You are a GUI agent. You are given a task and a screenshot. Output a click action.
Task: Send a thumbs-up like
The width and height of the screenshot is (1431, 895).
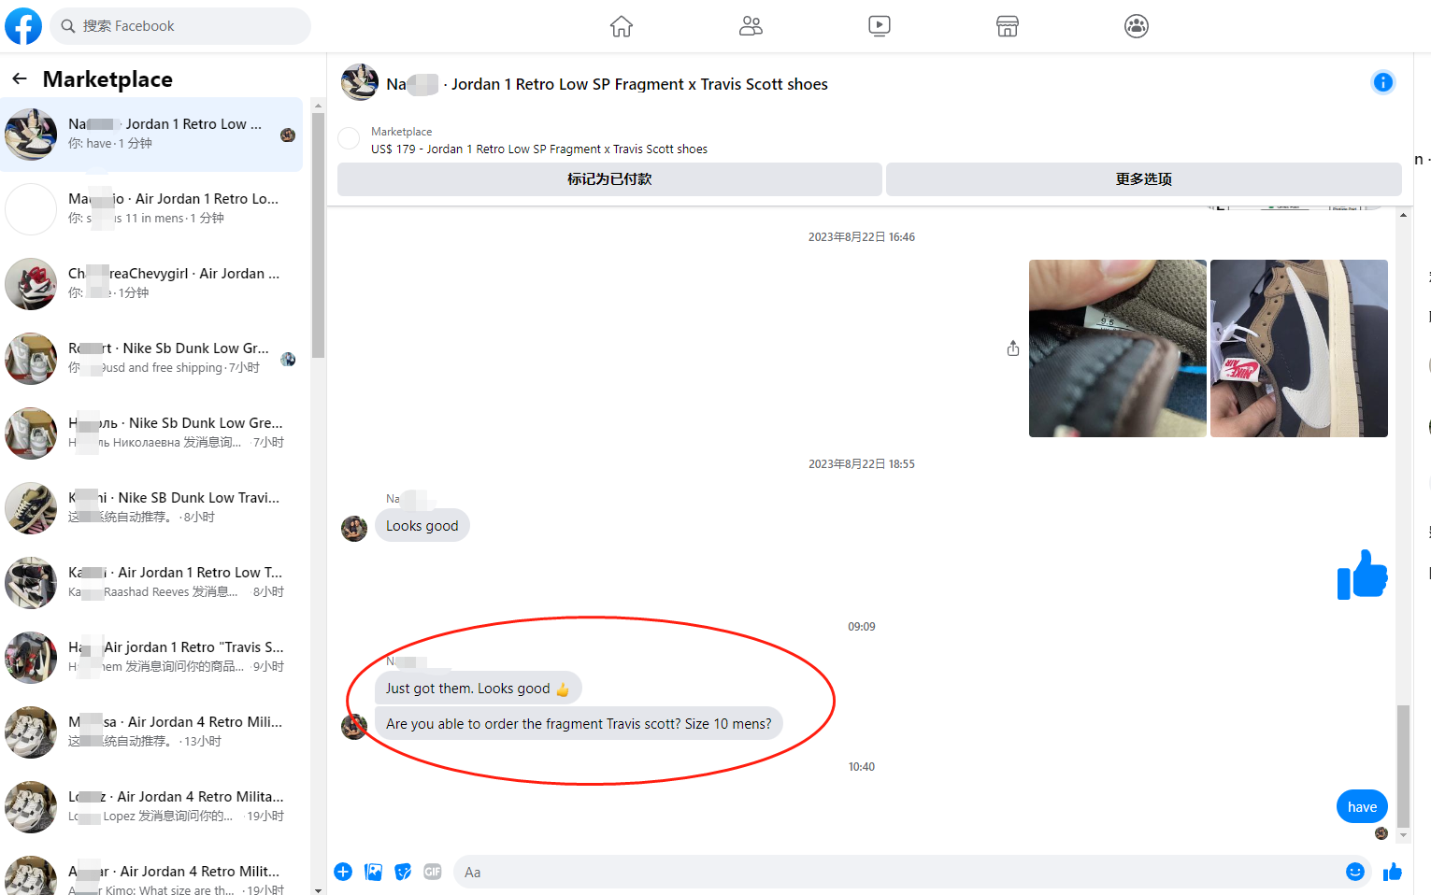1393,872
